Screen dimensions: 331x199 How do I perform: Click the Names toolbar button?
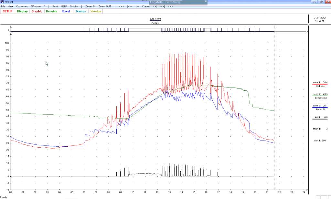pyautogui.click(x=81, y=11)
